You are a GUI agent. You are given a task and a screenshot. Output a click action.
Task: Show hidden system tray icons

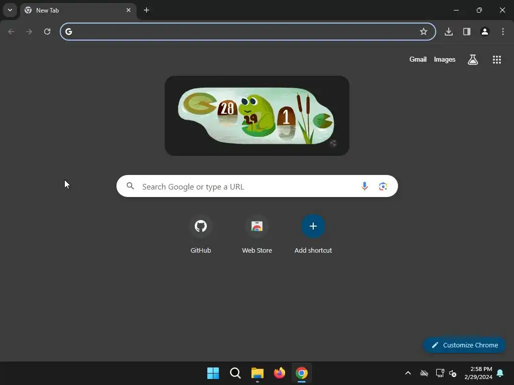pyautogui.click(x=408, y=373)
